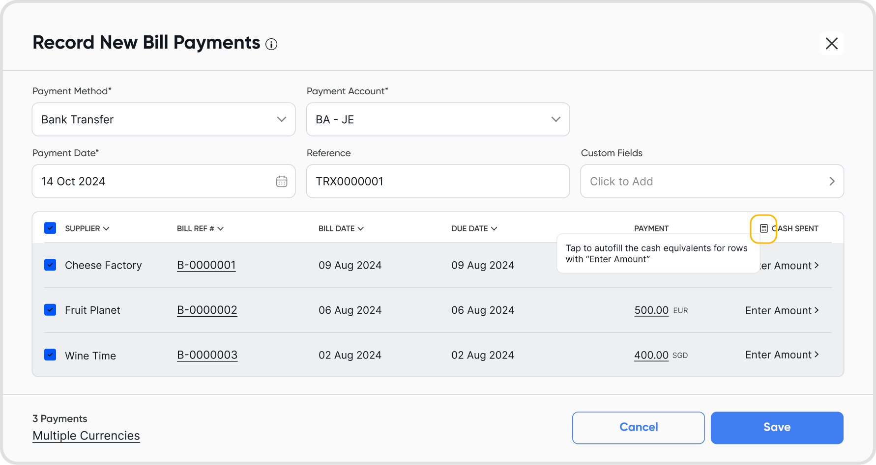
Task: Click the autofill calculator icon near Cash Spent
Action: pos(763,228)
